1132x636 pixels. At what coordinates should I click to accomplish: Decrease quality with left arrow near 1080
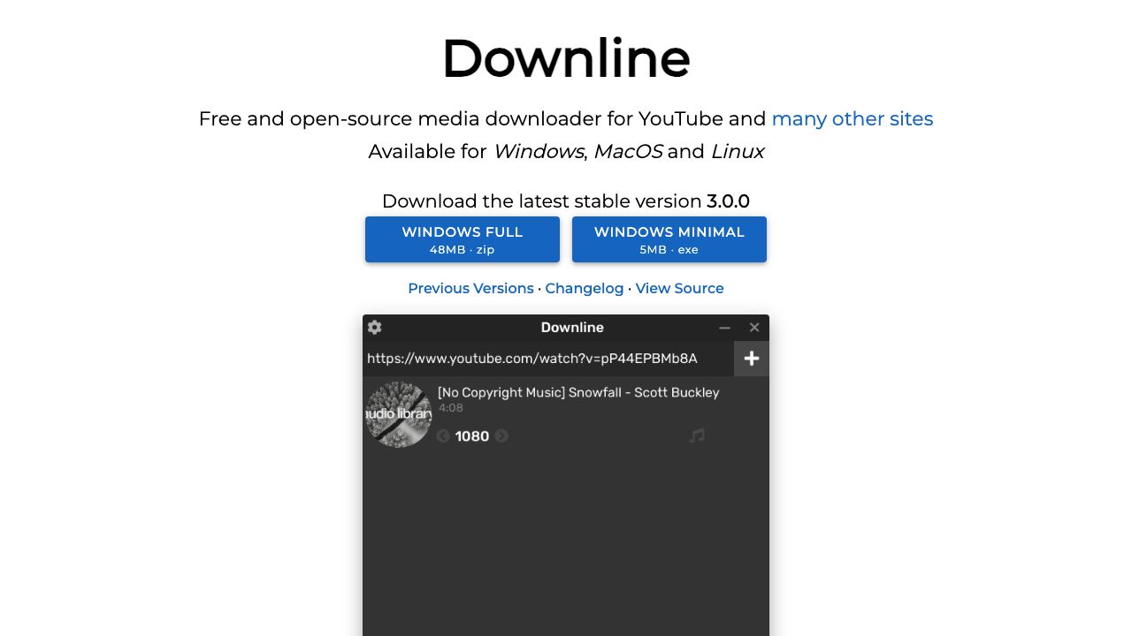click(x=443, y=436)
